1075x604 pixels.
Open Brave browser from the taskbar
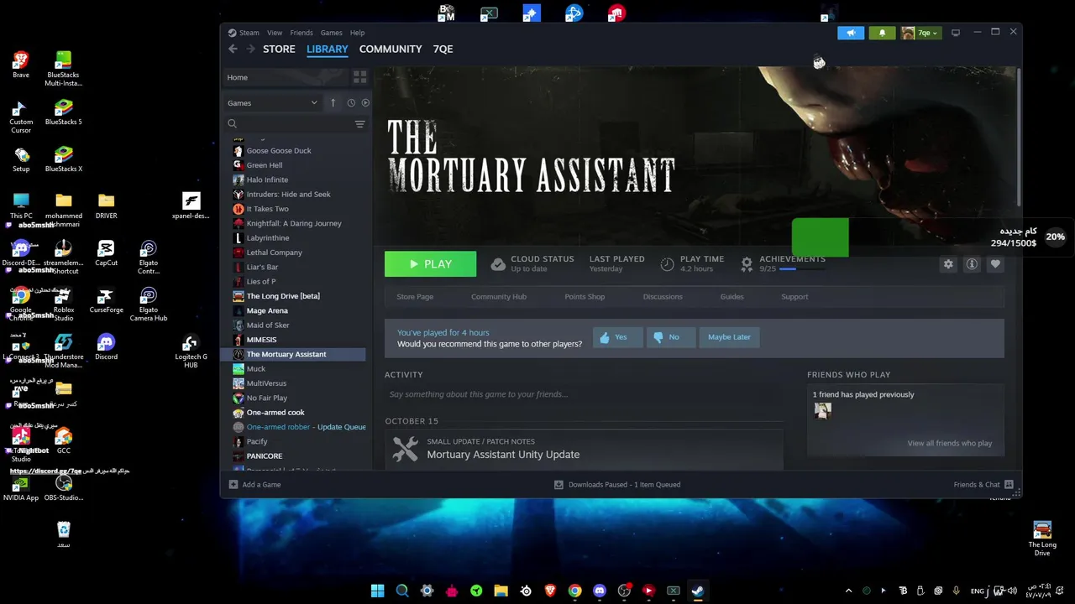click(550, 591)
